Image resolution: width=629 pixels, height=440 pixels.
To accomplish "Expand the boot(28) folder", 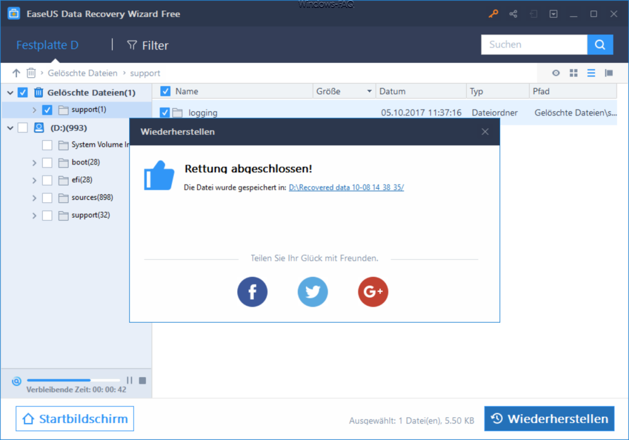I will point(34,163).
